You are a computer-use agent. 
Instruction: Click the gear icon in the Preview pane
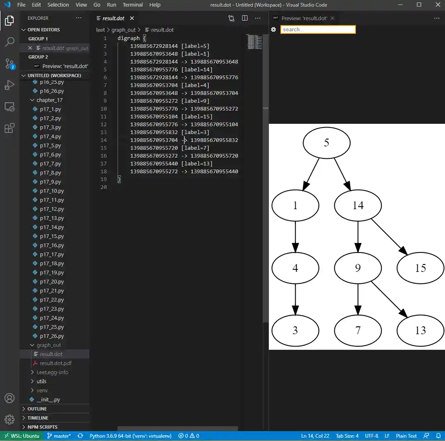[273, 30]
